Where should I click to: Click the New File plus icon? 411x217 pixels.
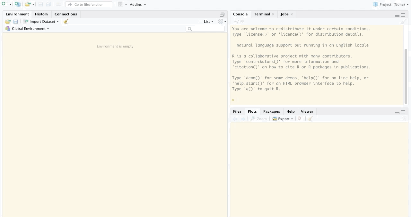[x=4, y=4]
